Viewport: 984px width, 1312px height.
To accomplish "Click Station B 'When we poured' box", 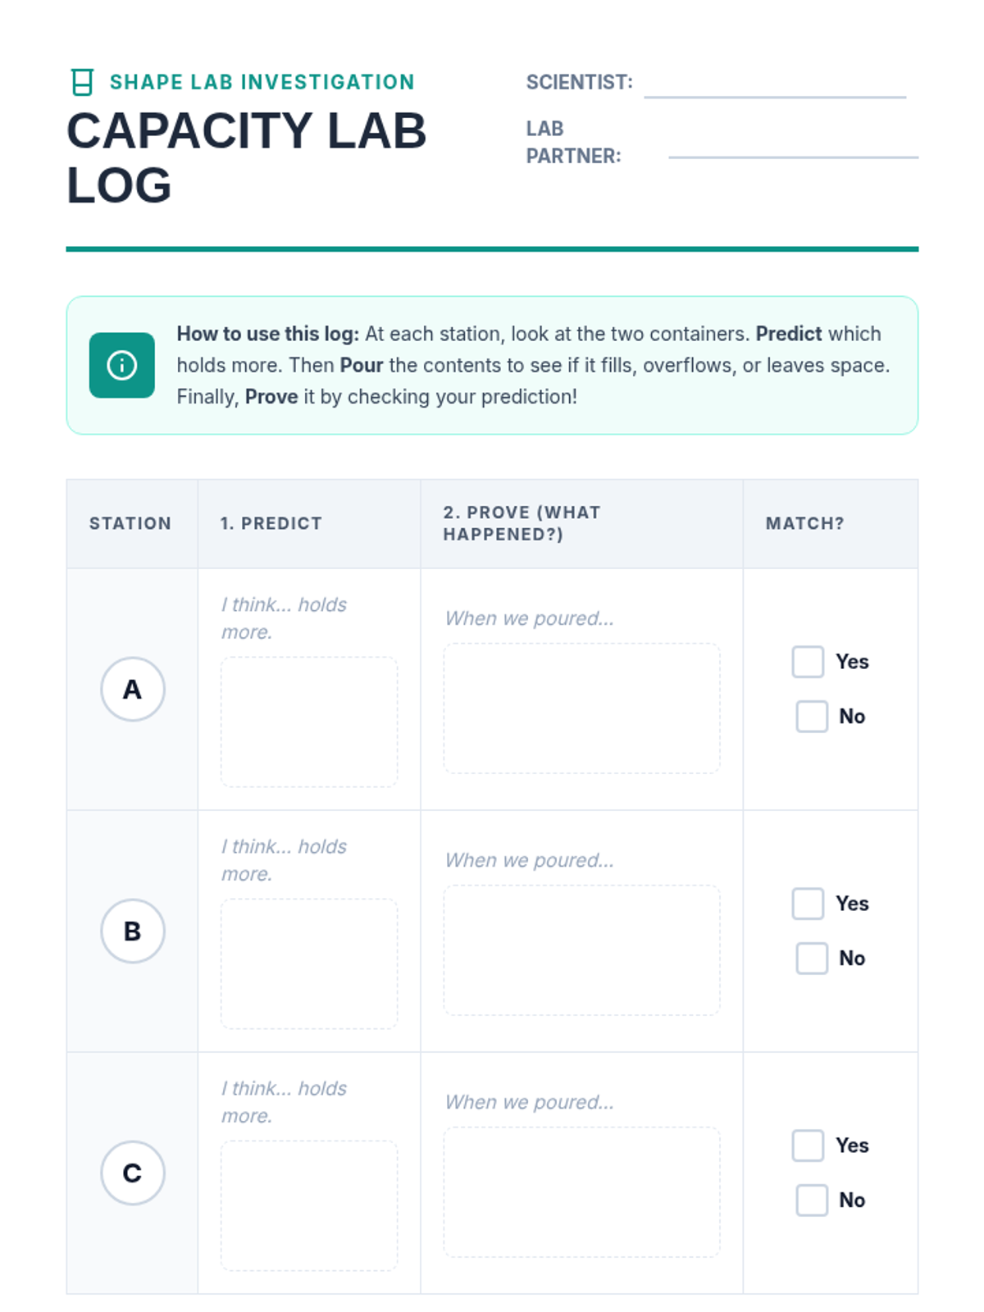I will (x=582, y=950).
